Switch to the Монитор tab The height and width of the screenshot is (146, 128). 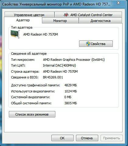pyautogui.click(x=60, y=21)
